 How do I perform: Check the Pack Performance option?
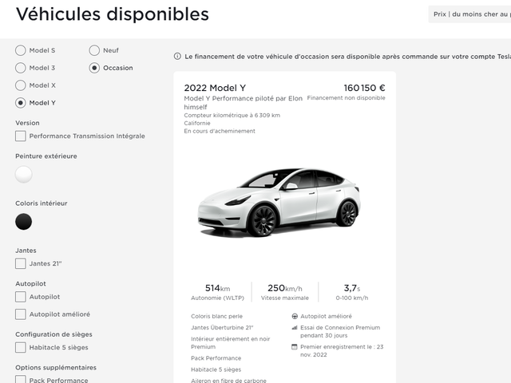point(21,380)
